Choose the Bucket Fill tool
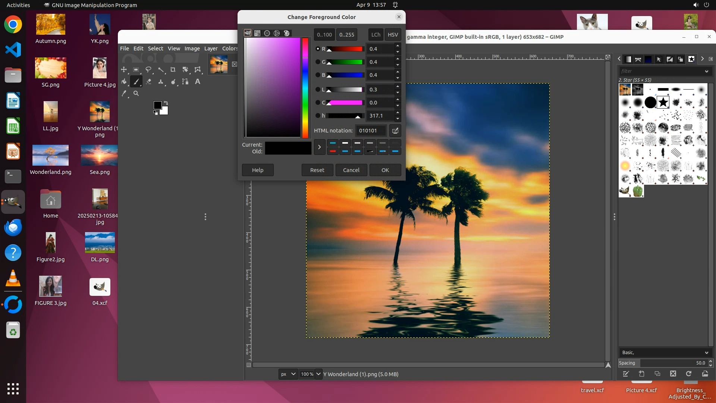 (124, 82)
